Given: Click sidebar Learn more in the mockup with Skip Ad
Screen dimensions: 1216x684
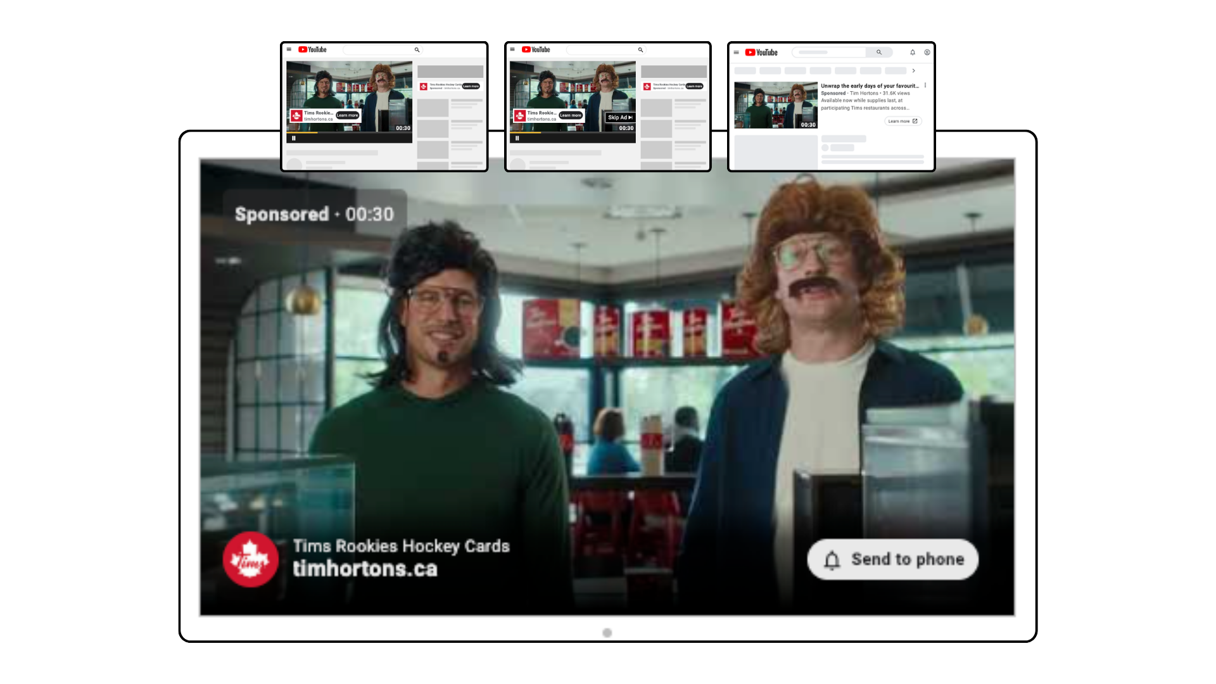Looking at the screenshot, I should tap(694, 86).
